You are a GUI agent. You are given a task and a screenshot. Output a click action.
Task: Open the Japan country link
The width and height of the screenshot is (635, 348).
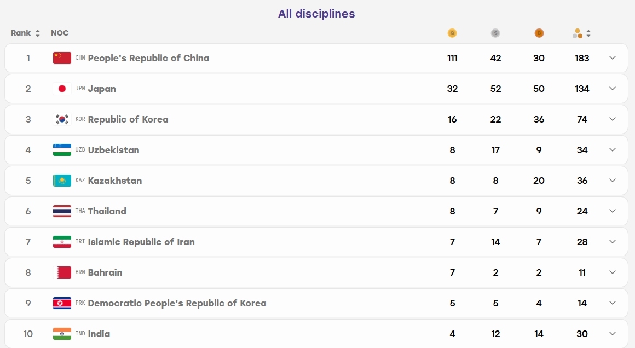pos(102,89)
